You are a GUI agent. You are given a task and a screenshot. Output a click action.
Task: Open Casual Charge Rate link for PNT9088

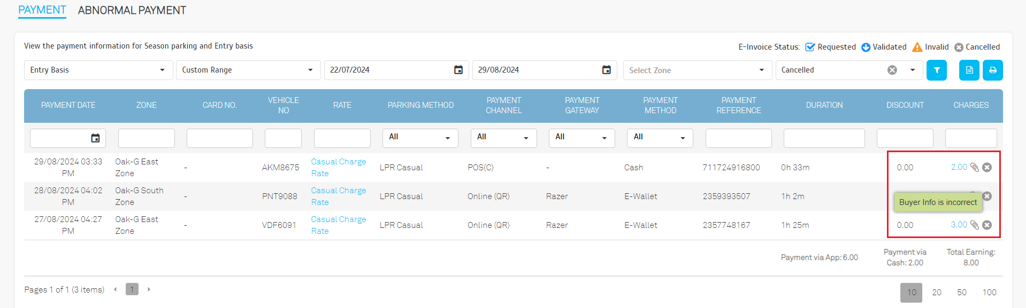pos(338,196)
